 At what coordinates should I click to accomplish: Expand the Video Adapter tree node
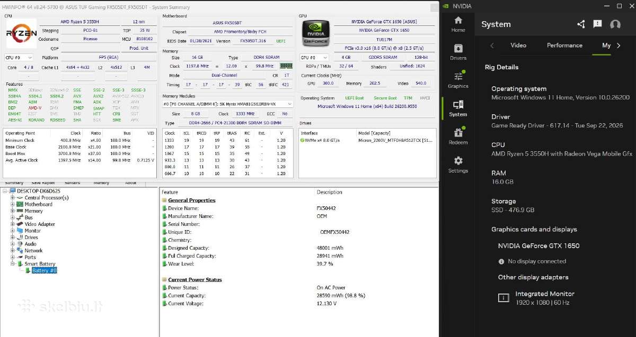(12, 224)
